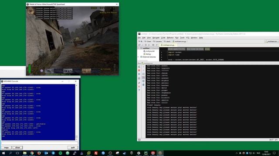Click the MOHAAS Console scrollbar up arrow

point(77,85)
